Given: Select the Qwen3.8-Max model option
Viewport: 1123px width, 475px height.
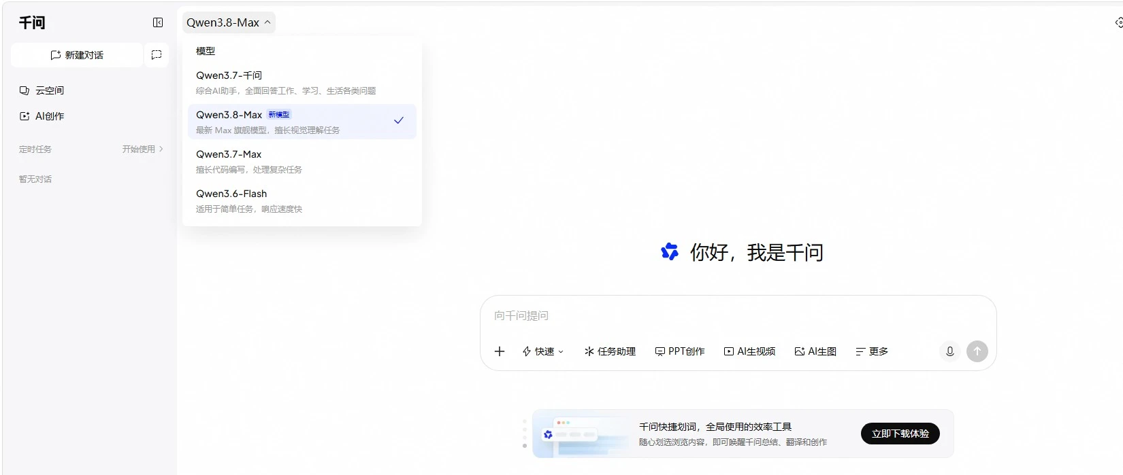Looking at the screenshot, I should (302, 122).
